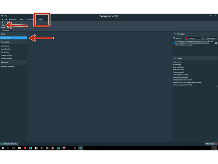218x164 pixels.
Task: Collapse the Messages panel chevron
Action: click(175, 34)
